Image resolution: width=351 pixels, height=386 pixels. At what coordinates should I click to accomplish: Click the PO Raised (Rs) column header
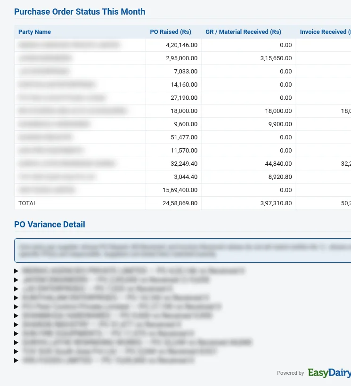tap(171, 32)
